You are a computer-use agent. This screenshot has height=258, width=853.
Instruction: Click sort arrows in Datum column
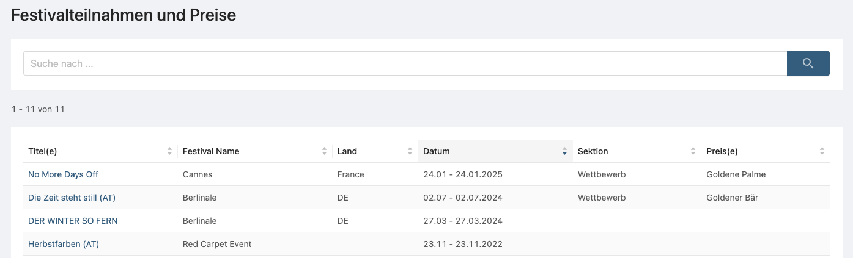point(564,151)
